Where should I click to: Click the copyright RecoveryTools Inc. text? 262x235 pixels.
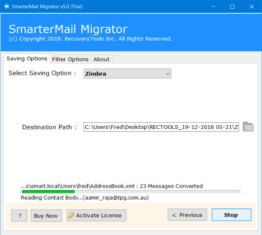coord(90,39)
